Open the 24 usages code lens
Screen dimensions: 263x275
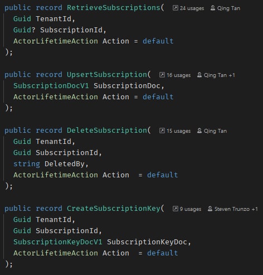192,8
